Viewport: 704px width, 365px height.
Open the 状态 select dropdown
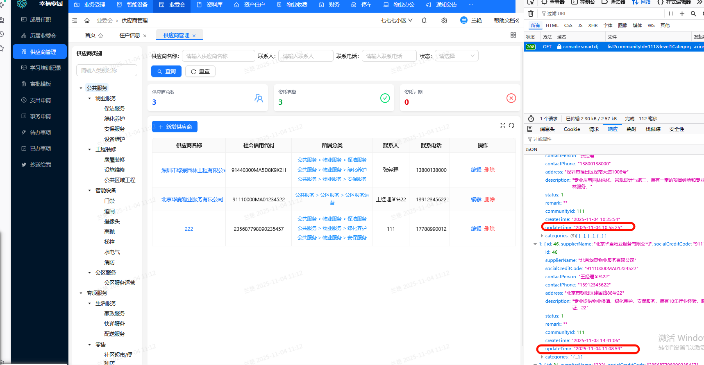(456, 56)
